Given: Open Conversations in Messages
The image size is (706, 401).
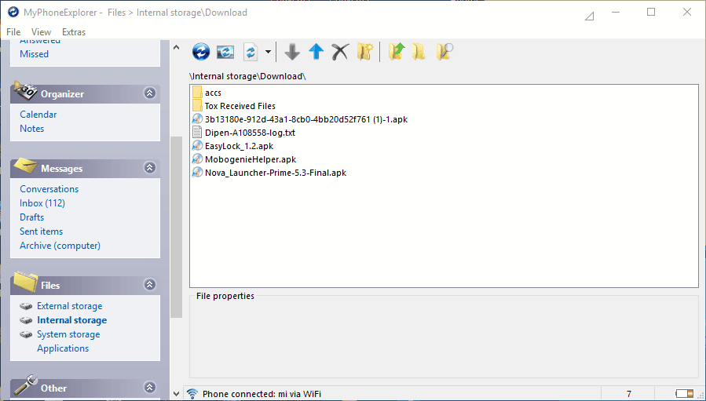Looking at the screenshot, I should tap(49, 189).
